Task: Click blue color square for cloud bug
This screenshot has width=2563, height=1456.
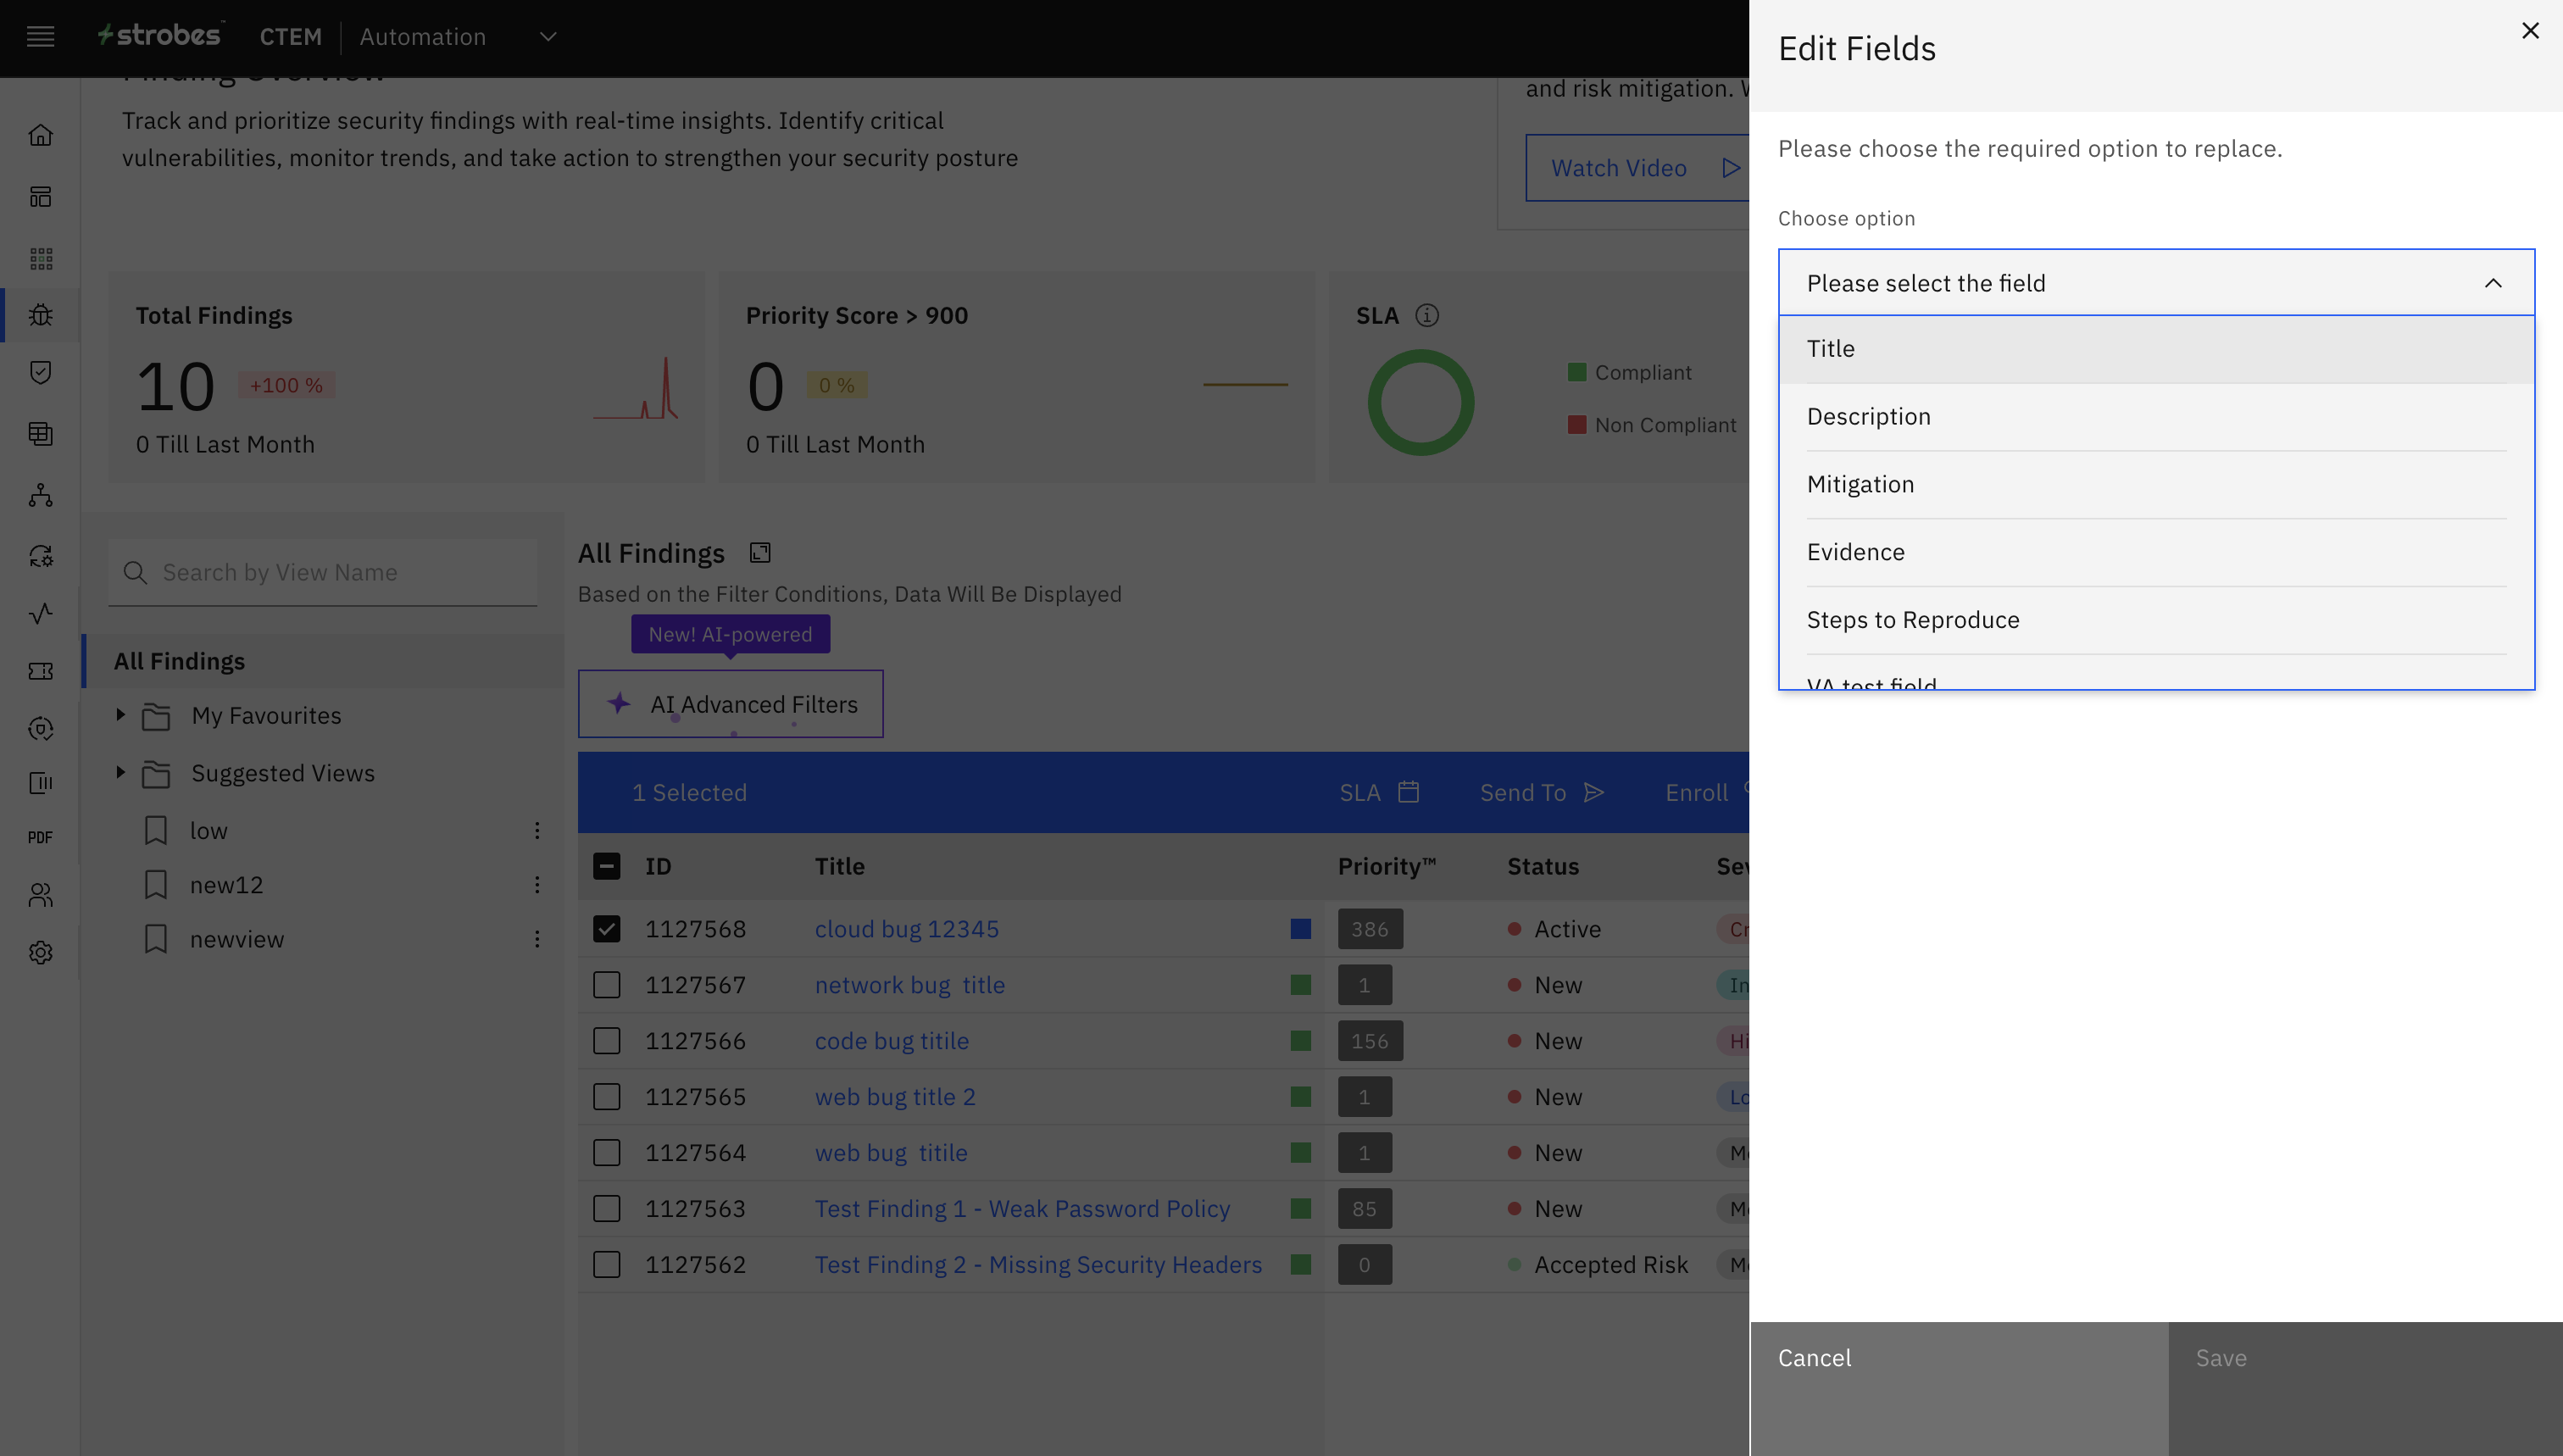Action: pyautogui.click(x=1300, y=929)
